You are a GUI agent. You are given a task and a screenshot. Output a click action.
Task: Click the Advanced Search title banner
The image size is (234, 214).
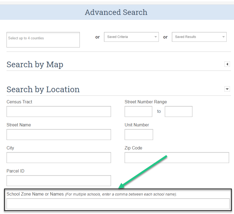[x=116, y=12]
